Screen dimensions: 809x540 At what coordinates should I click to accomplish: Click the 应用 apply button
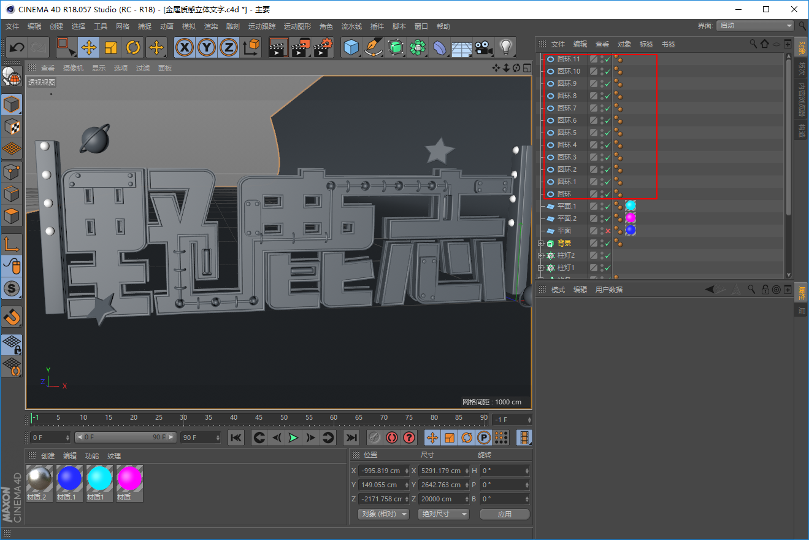505,514
